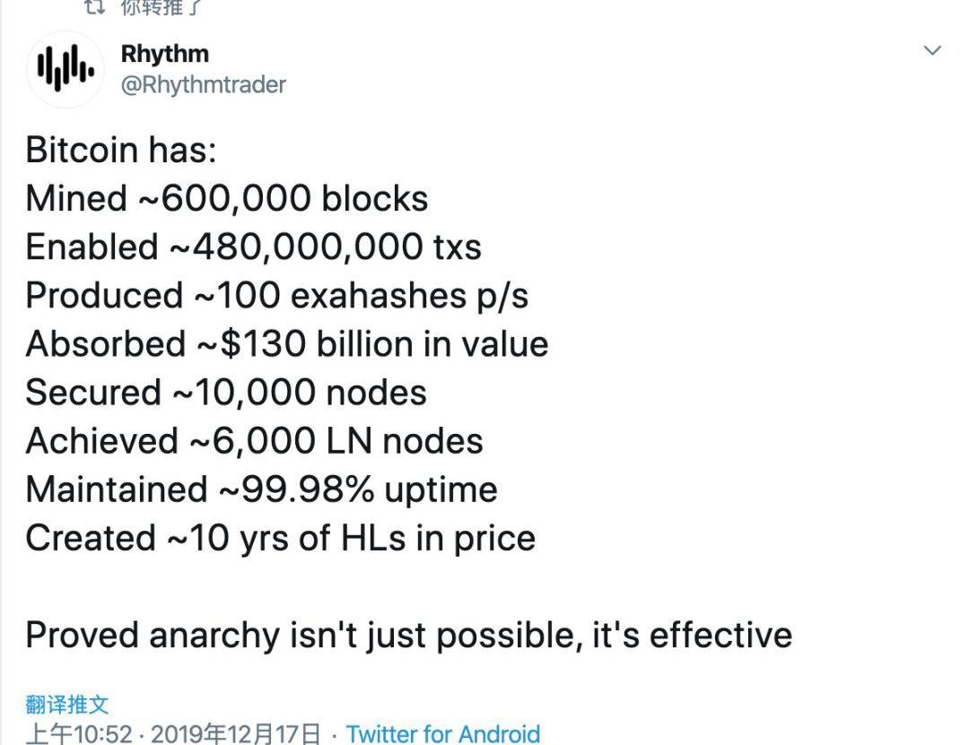The height and width of the screenshot is (745, 969).
Task: Click Rhythm's waveform profile avatar
Action: [x=65, y=69]
